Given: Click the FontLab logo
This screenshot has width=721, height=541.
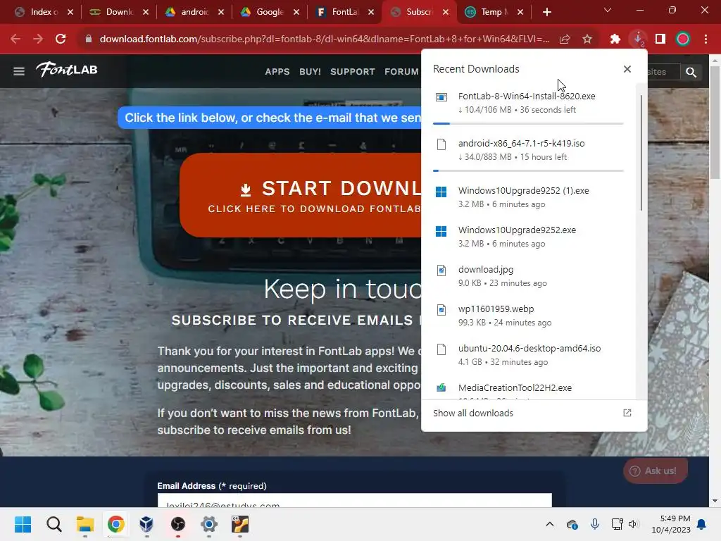Looking at the screenshot, I should pyautogui.click(x=67, y=70).
